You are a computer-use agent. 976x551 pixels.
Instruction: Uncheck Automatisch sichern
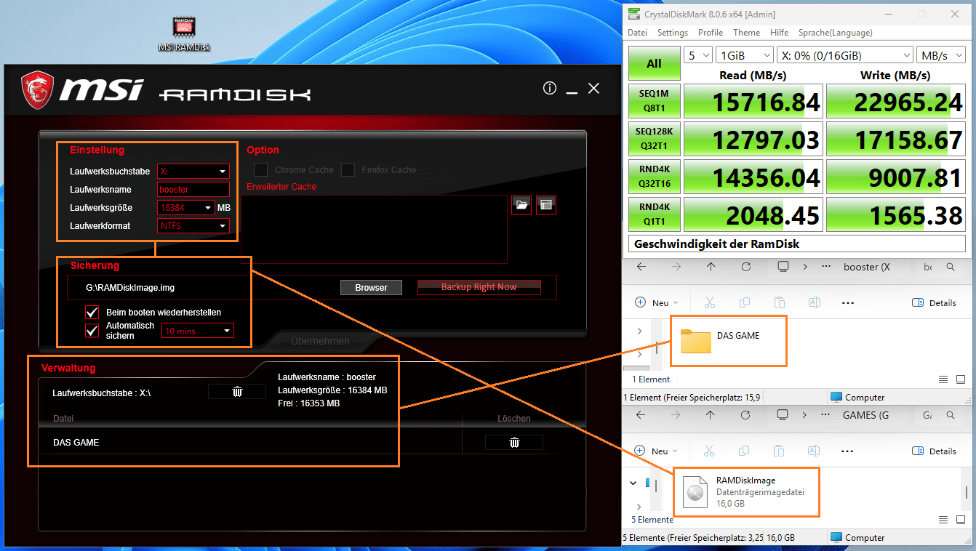(x=92, y=331)
